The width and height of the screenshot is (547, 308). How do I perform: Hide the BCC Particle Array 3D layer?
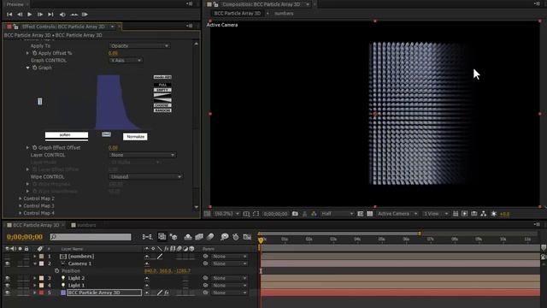[x=8, y=293]
